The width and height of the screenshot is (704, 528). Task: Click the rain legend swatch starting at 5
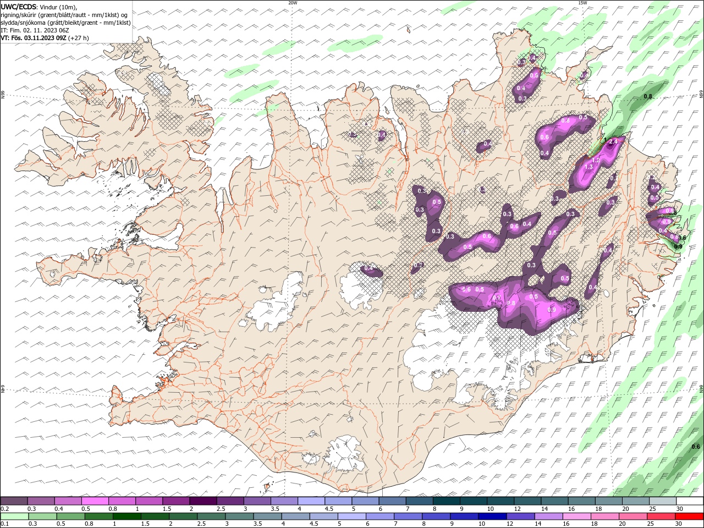(x=352, y=516)
